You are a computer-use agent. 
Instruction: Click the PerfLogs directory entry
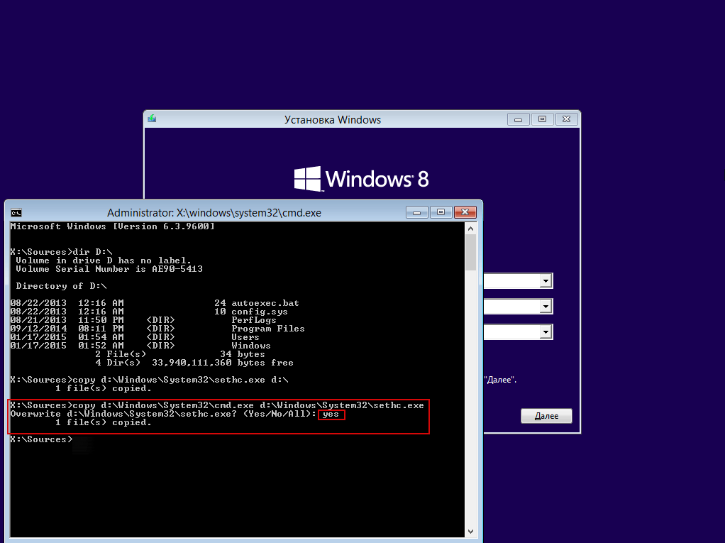[x=254, y=320]
